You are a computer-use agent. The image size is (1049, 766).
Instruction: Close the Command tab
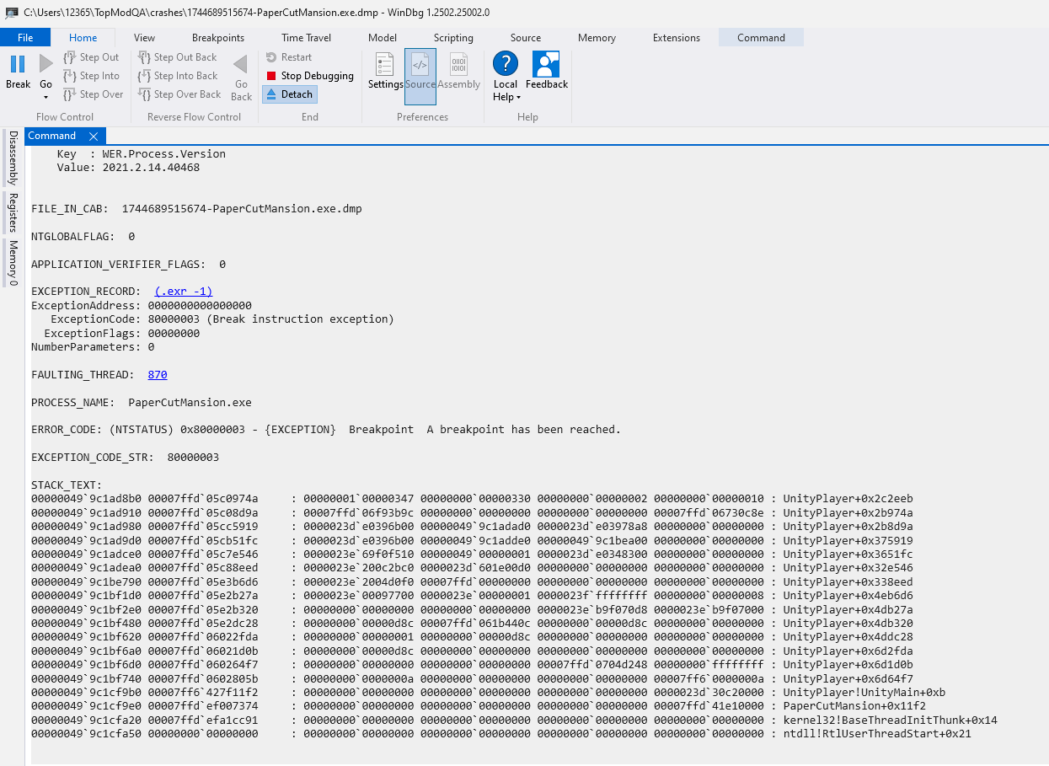(94, 137)
